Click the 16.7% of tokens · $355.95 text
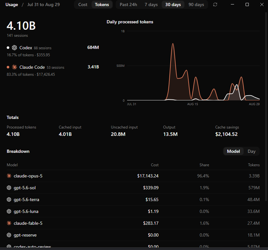Viewport: 268px width, 250px height. [x=28, y=55]
